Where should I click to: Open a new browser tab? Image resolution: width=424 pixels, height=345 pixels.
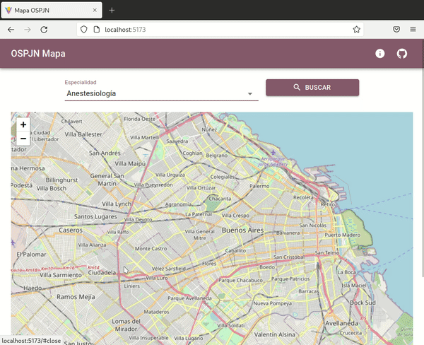click(x=112, y=11)
